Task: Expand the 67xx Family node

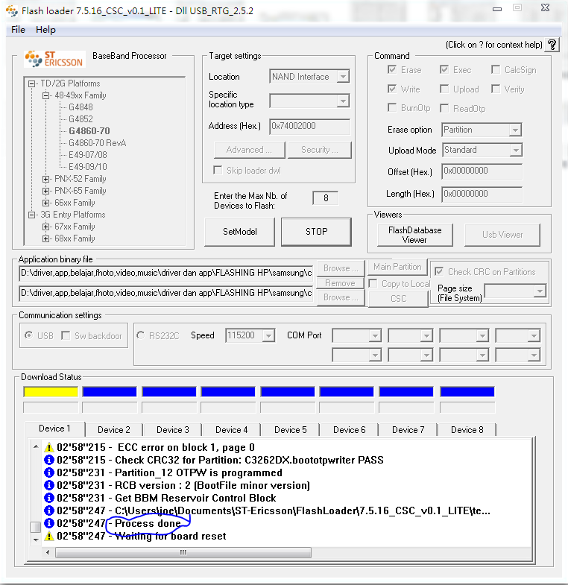Action: 46,227
